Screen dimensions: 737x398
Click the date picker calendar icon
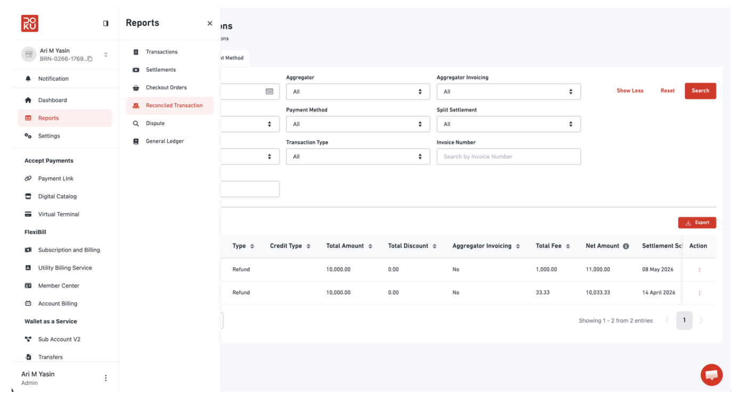point(269,92)
